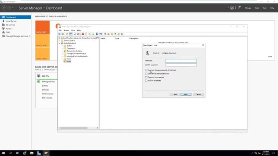Expand the ForeignSecurityPrincipals tree node

(x=62, y=54)
